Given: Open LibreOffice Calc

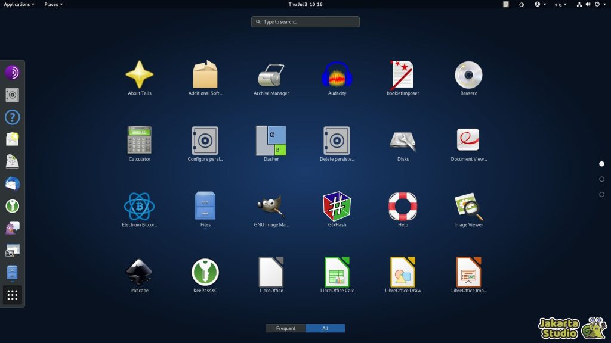Looking at the screenshot, I should pyautogui.click(x=337, y=272).
